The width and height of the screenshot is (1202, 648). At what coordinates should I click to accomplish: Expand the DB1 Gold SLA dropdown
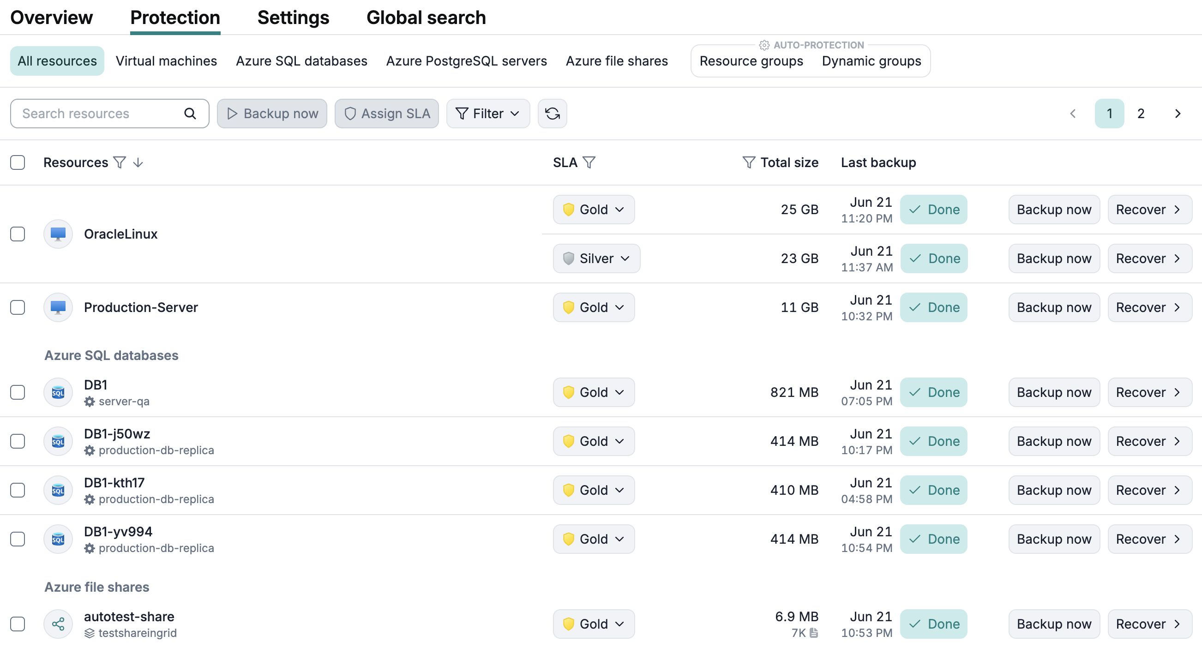(594, 392)
